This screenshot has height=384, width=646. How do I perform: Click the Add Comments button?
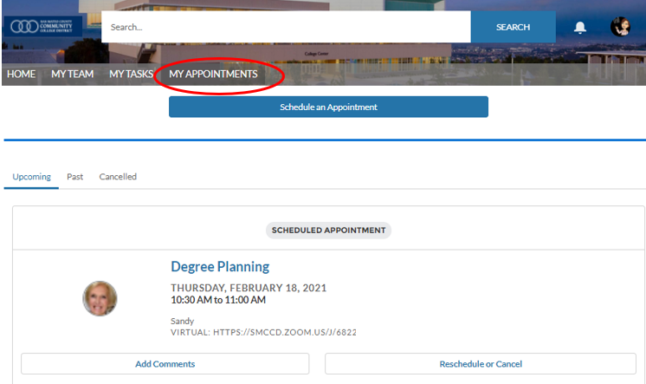165,364
